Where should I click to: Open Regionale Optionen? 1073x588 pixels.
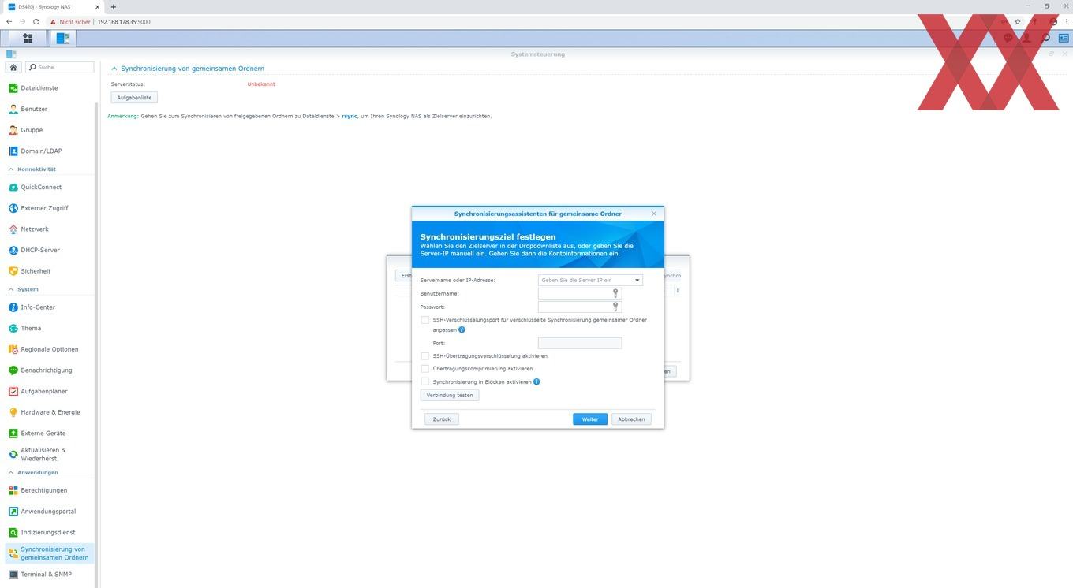49,349
